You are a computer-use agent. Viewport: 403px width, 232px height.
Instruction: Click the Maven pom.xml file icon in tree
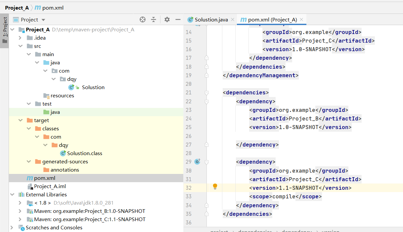click(x=30, y=178)
